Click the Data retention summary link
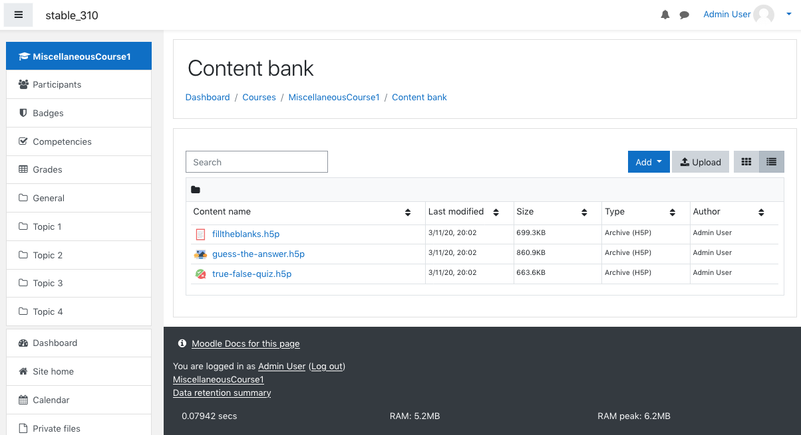 [222, 392]
